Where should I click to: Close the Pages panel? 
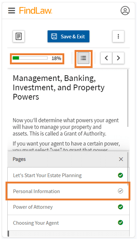tap(121, 159)
